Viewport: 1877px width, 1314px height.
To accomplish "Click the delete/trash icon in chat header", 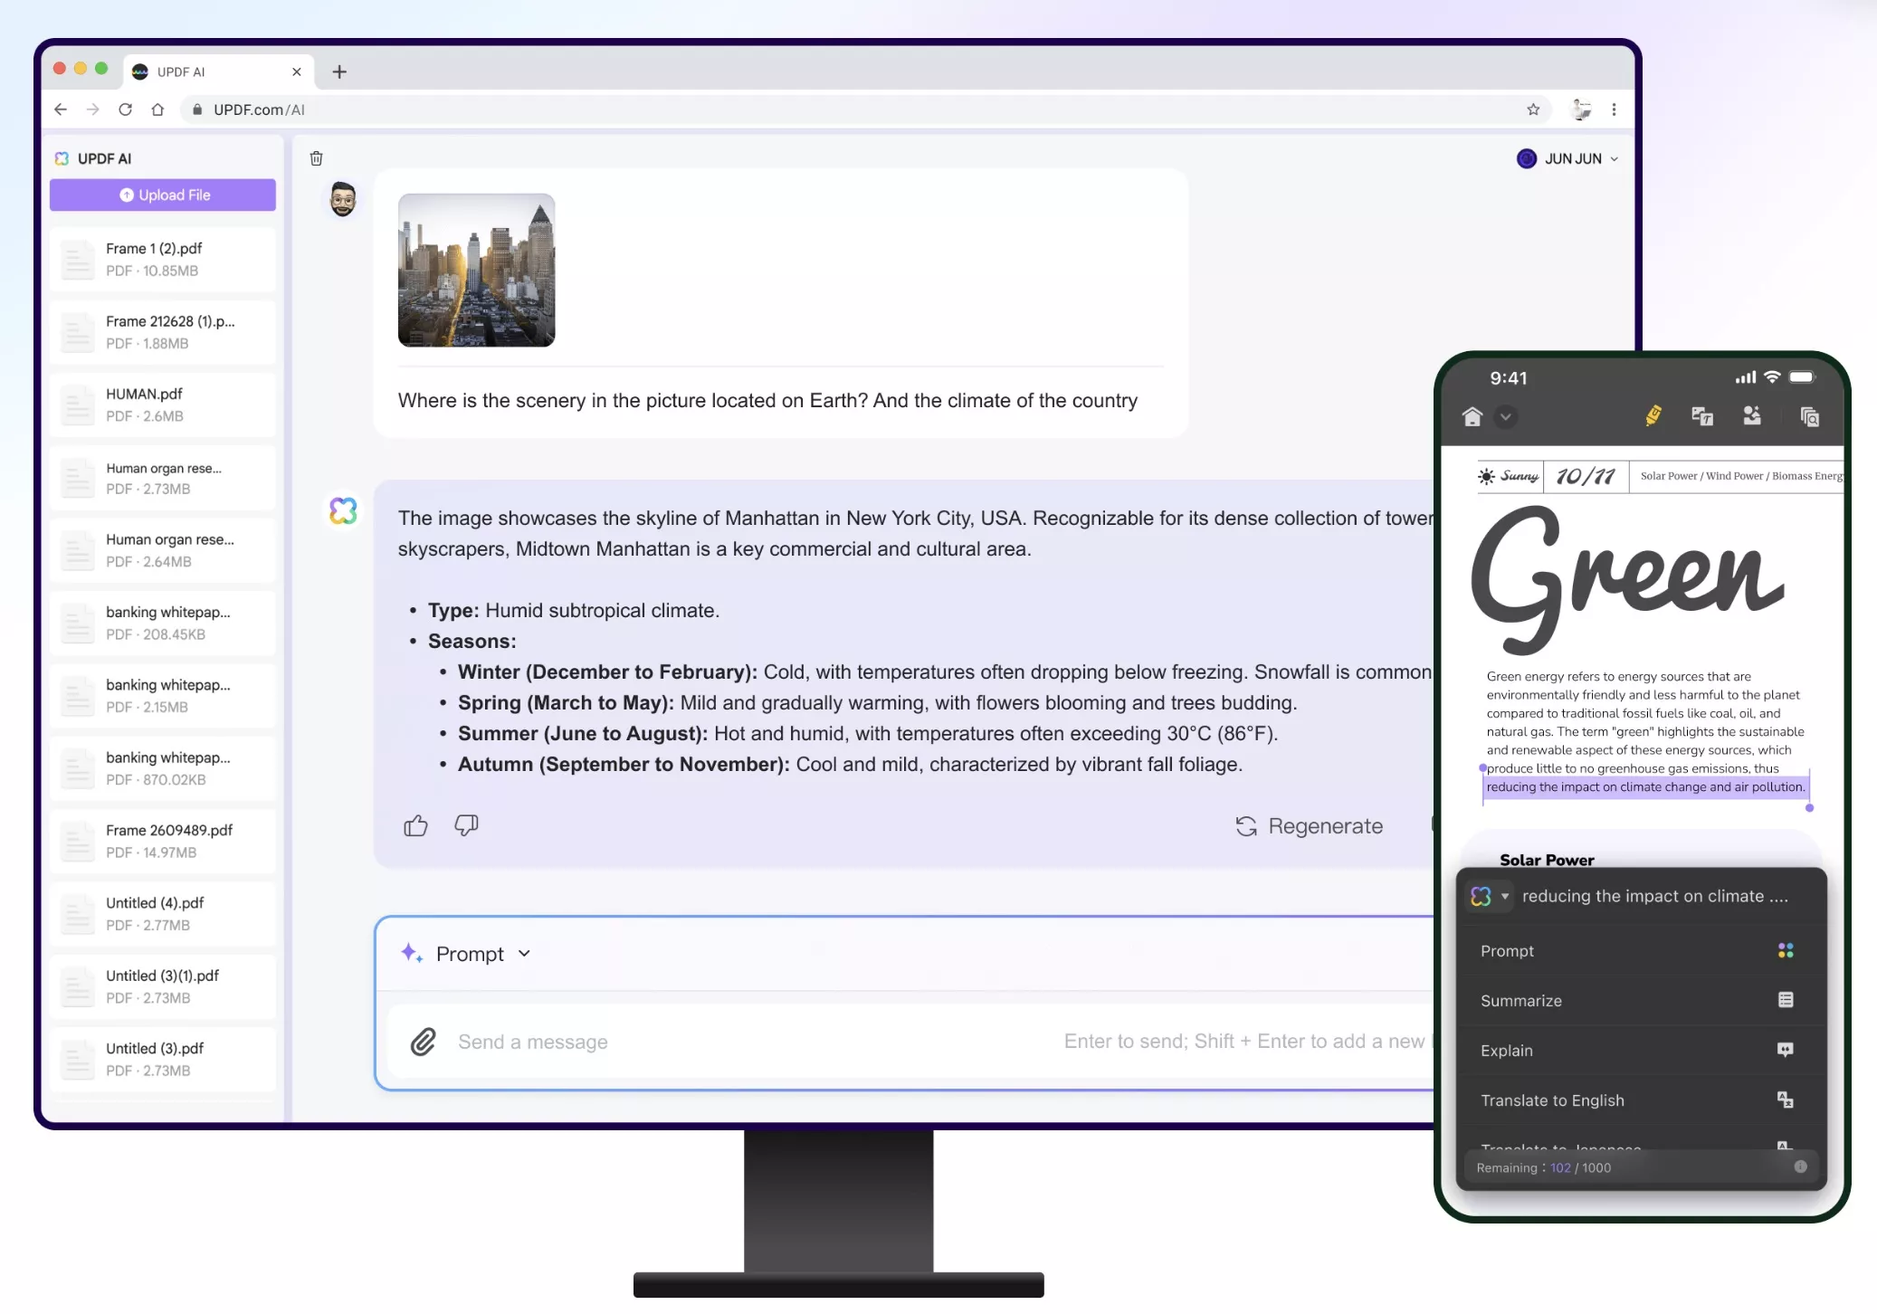I will [317, 157].
